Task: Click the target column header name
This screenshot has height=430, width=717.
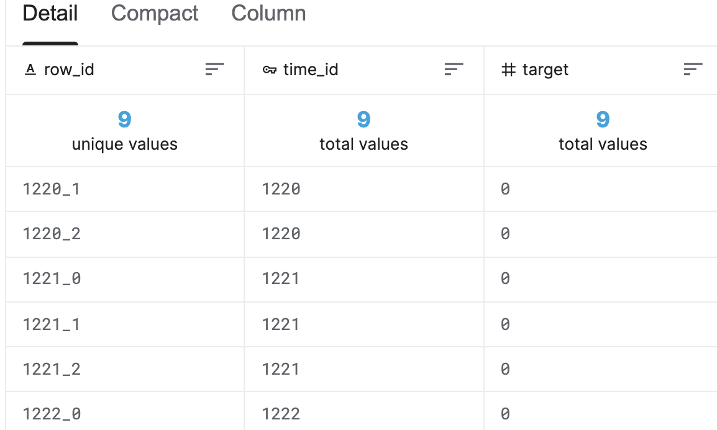Action: pos(545,70)
